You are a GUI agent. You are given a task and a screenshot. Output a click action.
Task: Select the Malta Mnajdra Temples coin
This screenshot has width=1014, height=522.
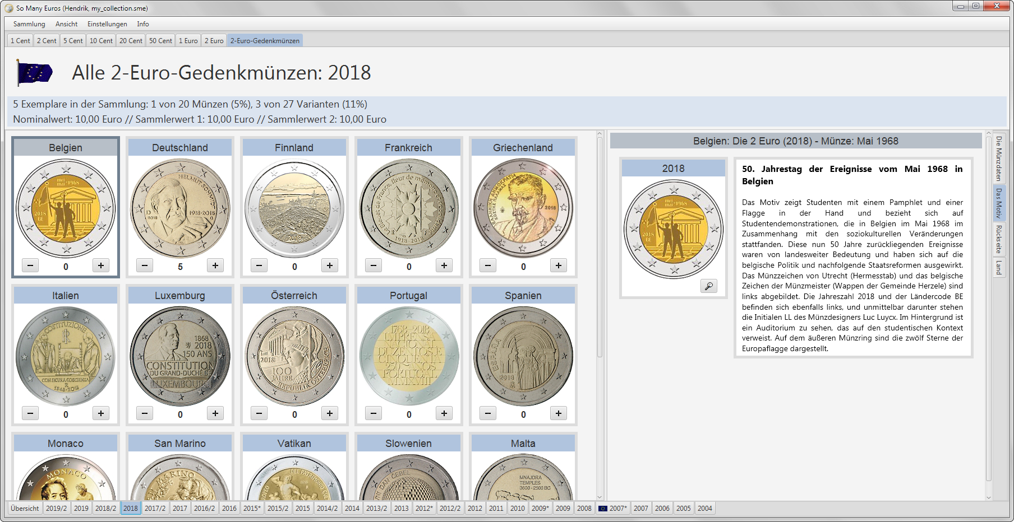[523, 477]
